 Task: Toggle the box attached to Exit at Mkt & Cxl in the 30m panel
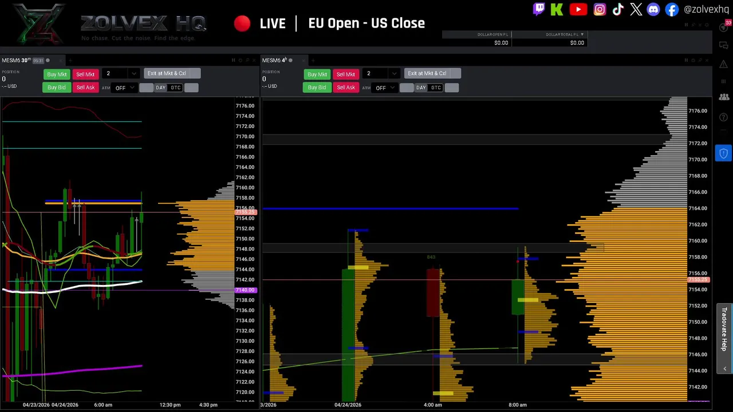pyautogui.click(x=195, y=73)
